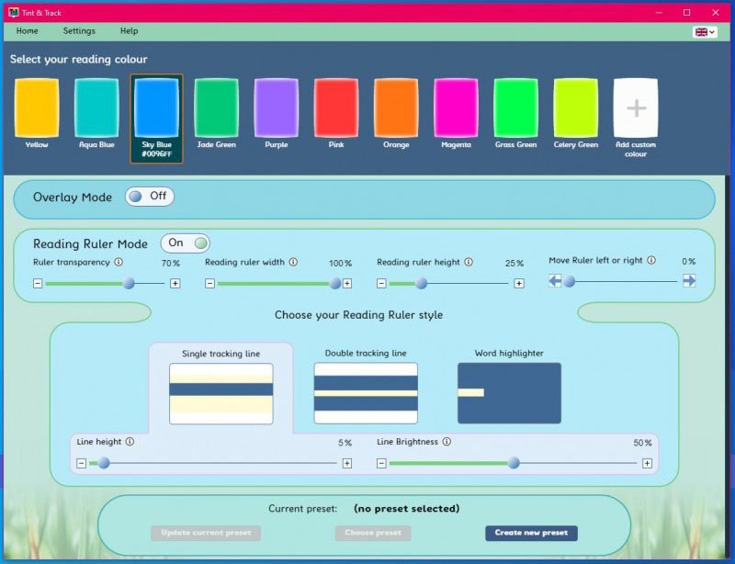Show info for Reading ruler width
This screenshot has height=564, width=735.
[293, 262]
